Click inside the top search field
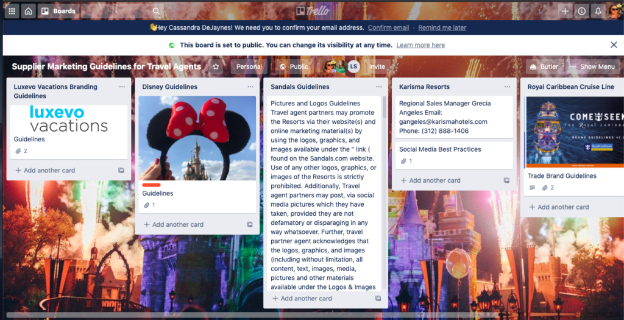The image size is (624, 320). (x=122, y=11)
